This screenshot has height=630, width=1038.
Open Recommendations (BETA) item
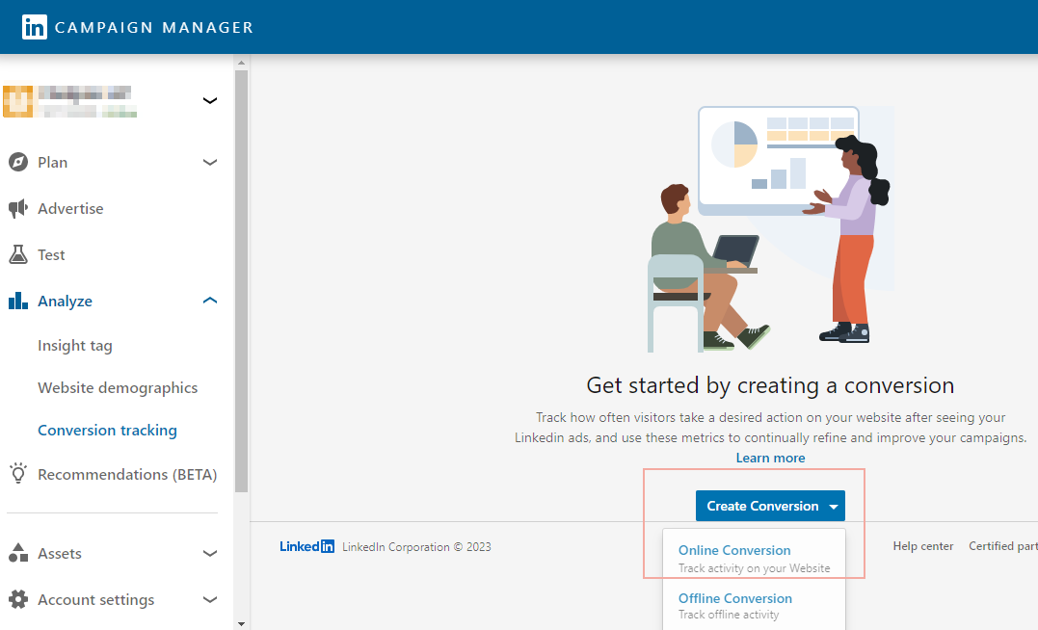click(127, 475)
